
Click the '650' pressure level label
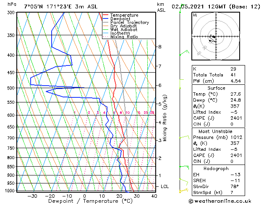point(12,127)
